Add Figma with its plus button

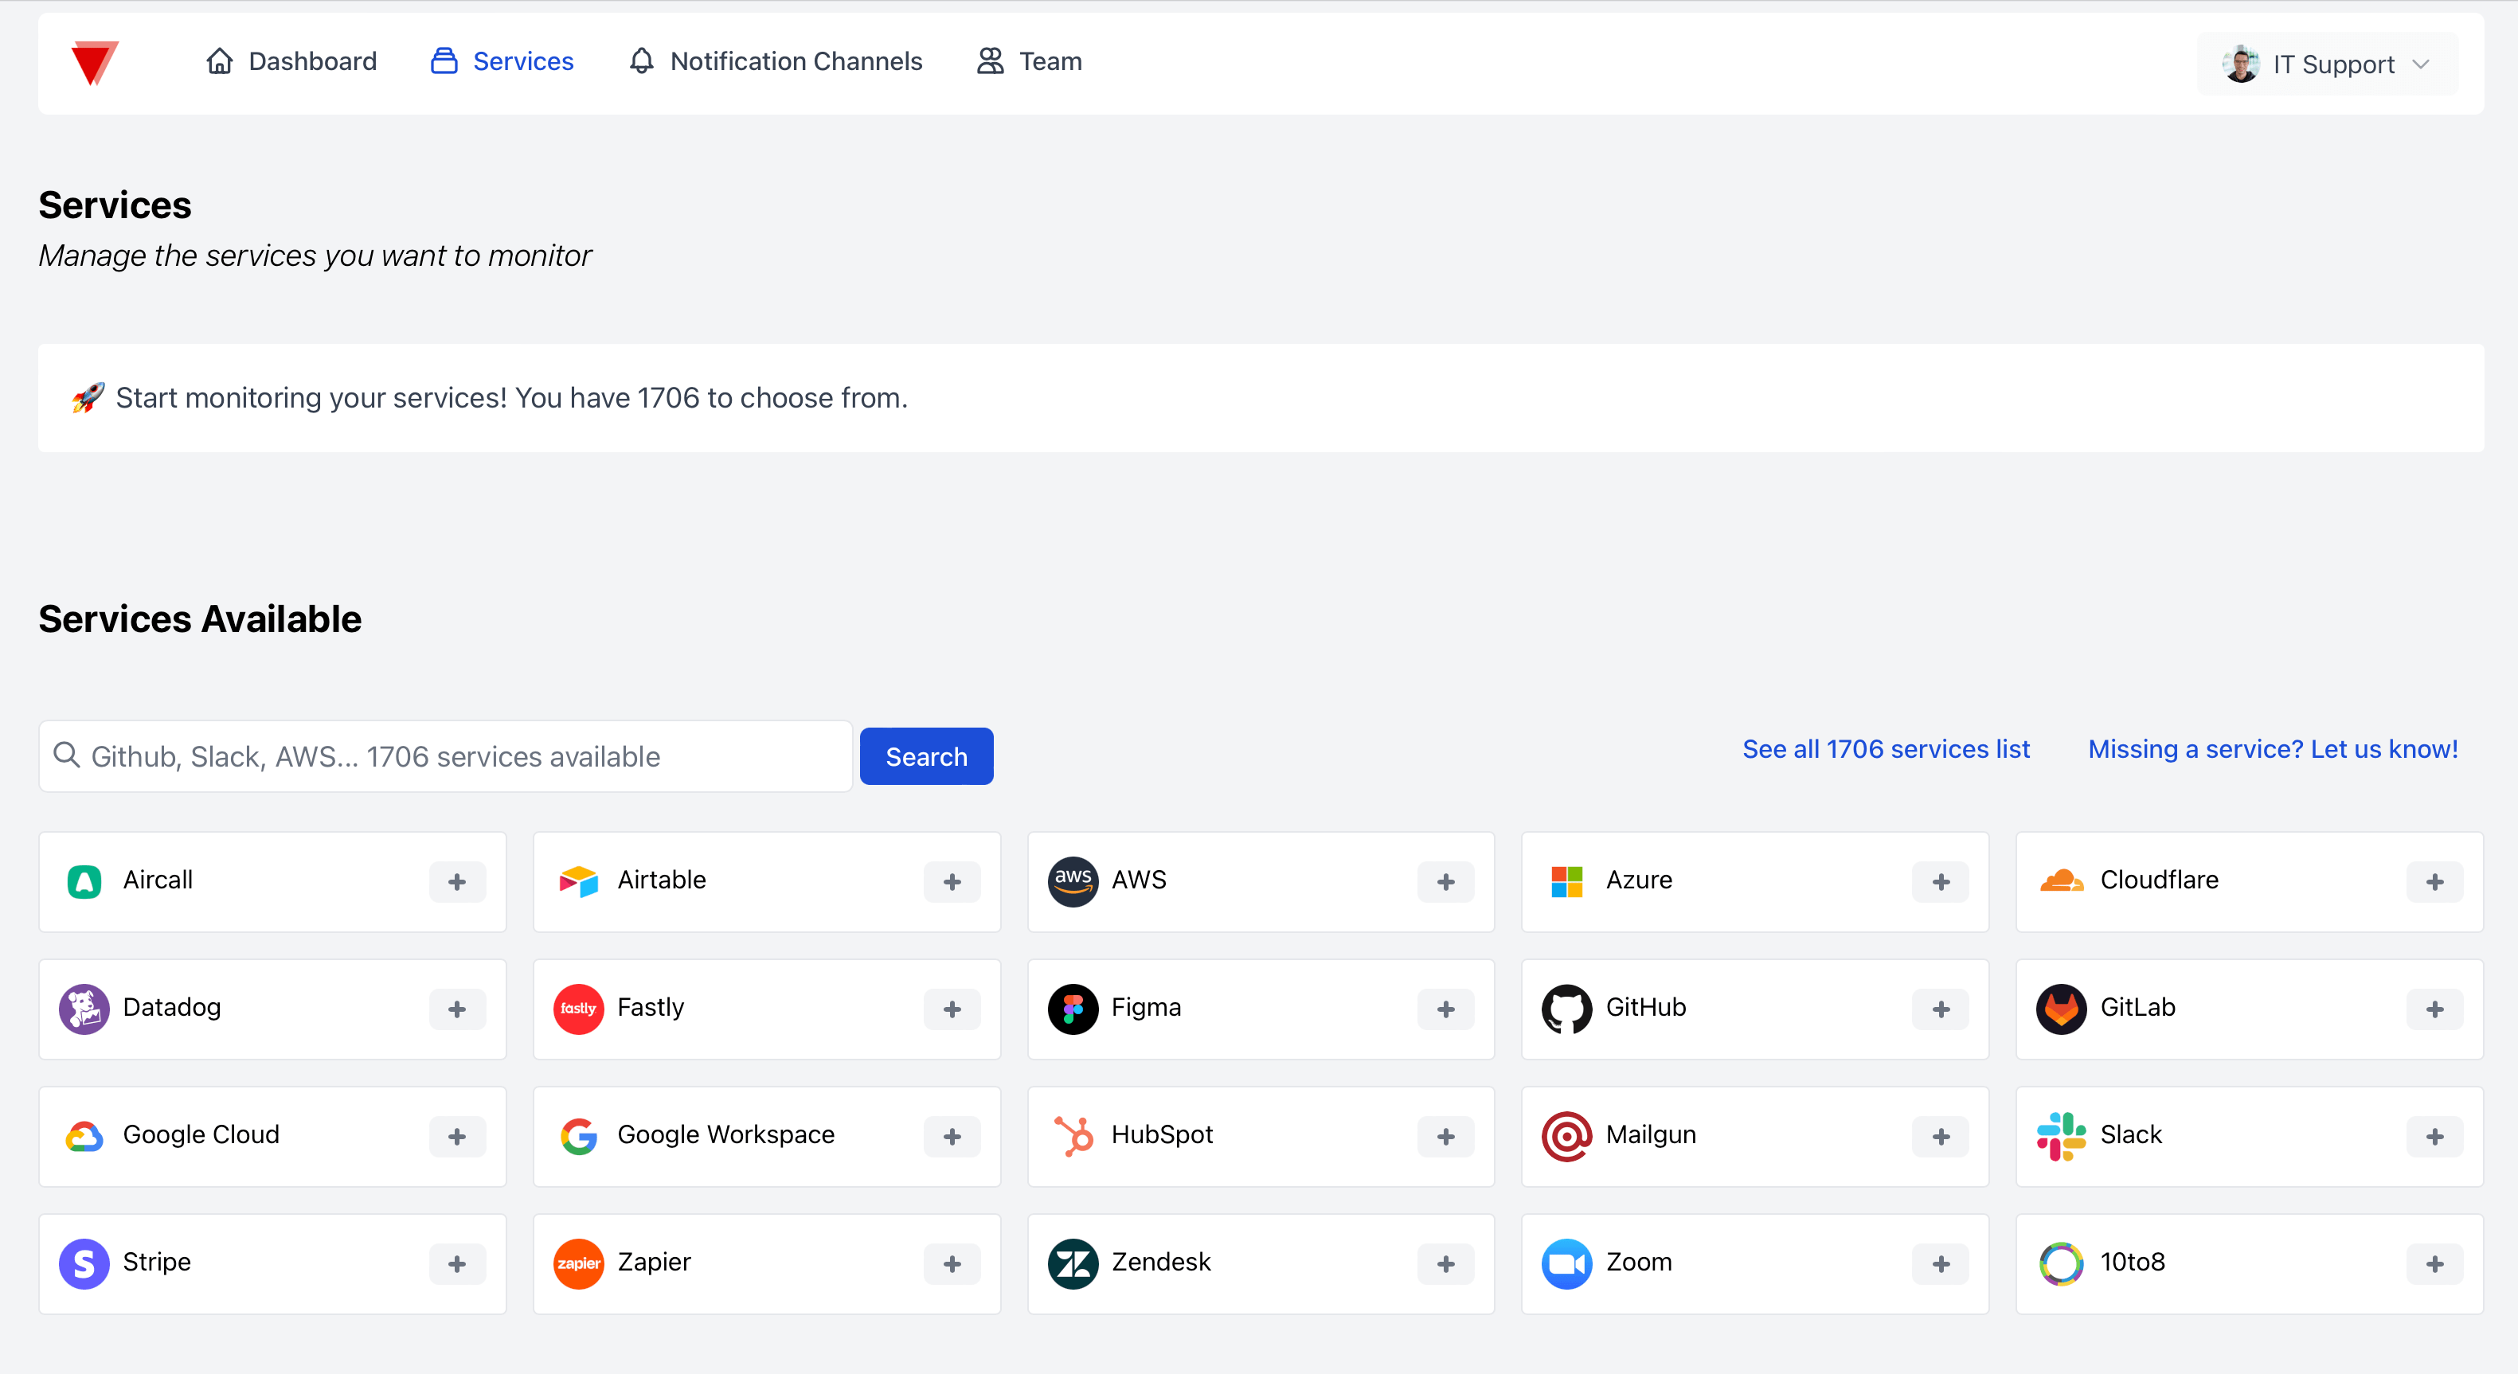click(x=1445, y=1009)
